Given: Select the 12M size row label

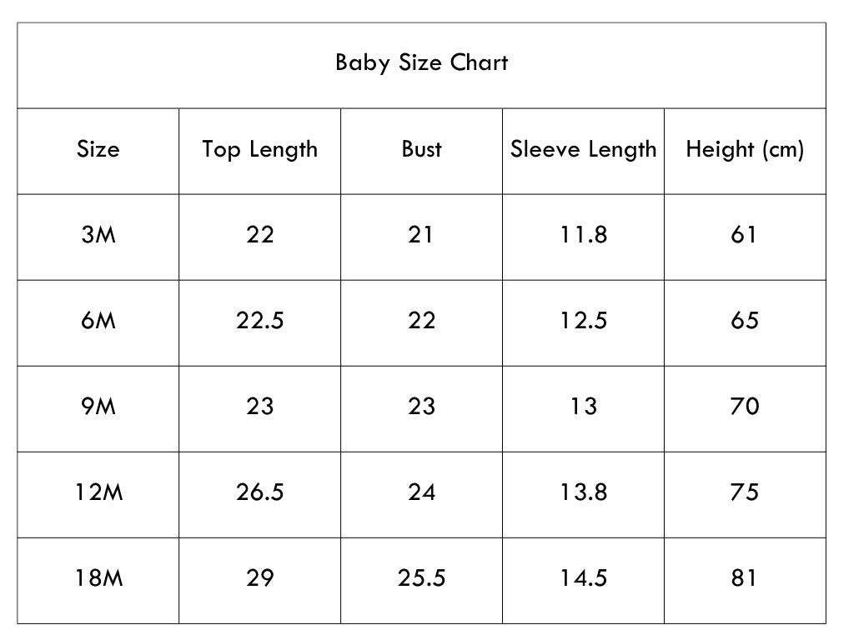Looking at the screenshot, I should coord(98,492).
